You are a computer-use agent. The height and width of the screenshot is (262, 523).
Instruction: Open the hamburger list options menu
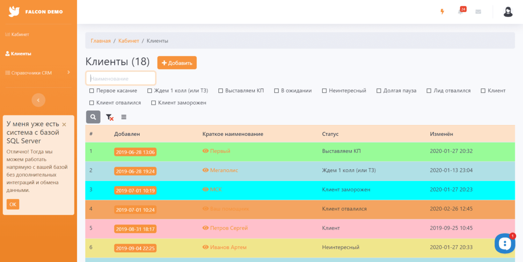pyautogui.click(x=124, y=117)
